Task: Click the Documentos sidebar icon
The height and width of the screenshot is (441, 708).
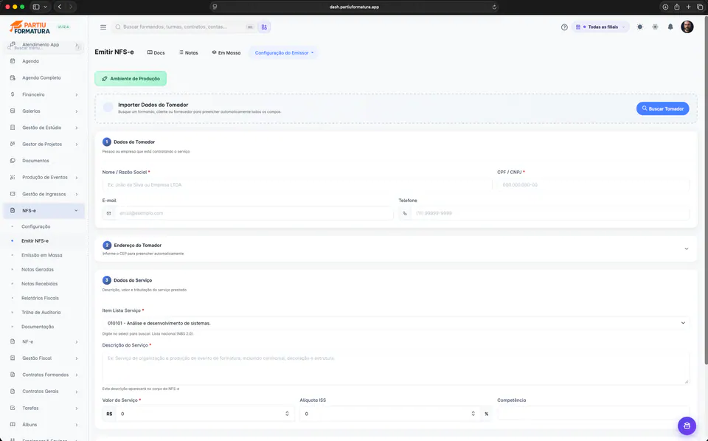Action: pyautogui.click(x=13, y=161)
